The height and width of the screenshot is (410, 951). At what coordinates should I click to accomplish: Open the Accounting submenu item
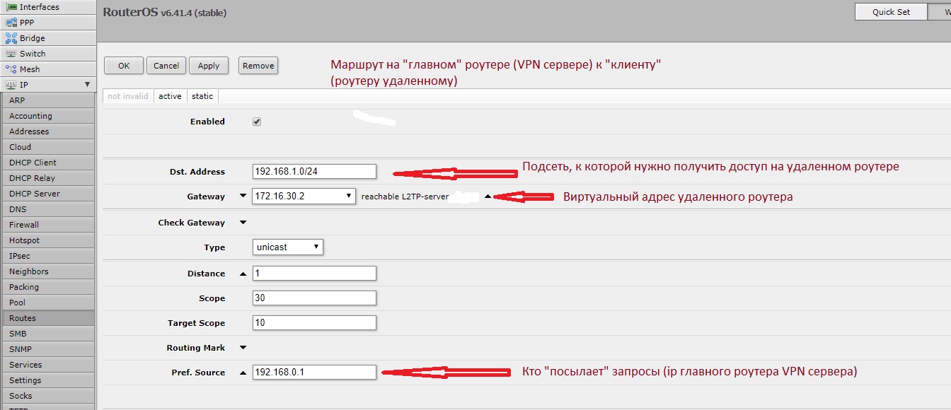(x=49, y=116)
